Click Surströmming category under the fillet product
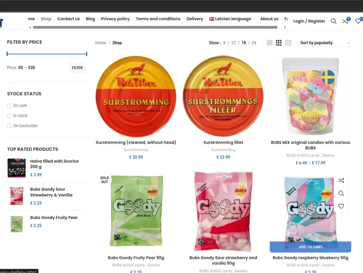Image resolution: width=363 pixels, height=273 pixels. coord(223,150)
